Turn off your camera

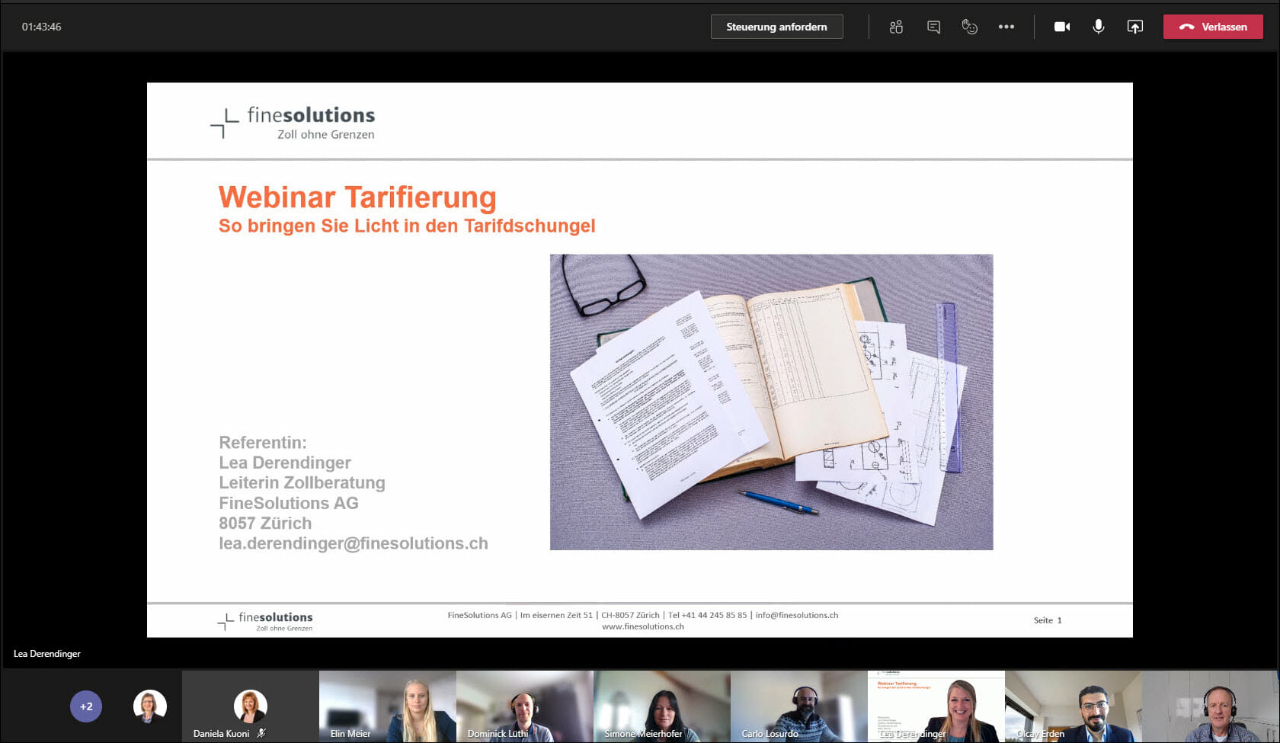point(1061,26)
